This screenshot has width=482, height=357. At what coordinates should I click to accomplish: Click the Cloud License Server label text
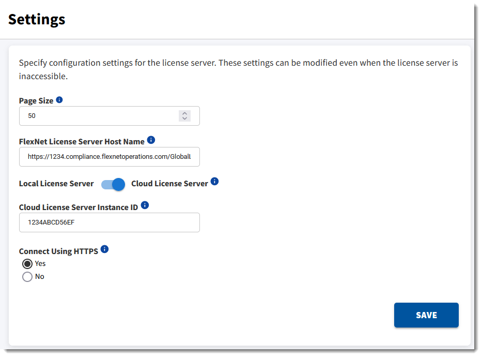pyautogui.click(x=169, y=184)
